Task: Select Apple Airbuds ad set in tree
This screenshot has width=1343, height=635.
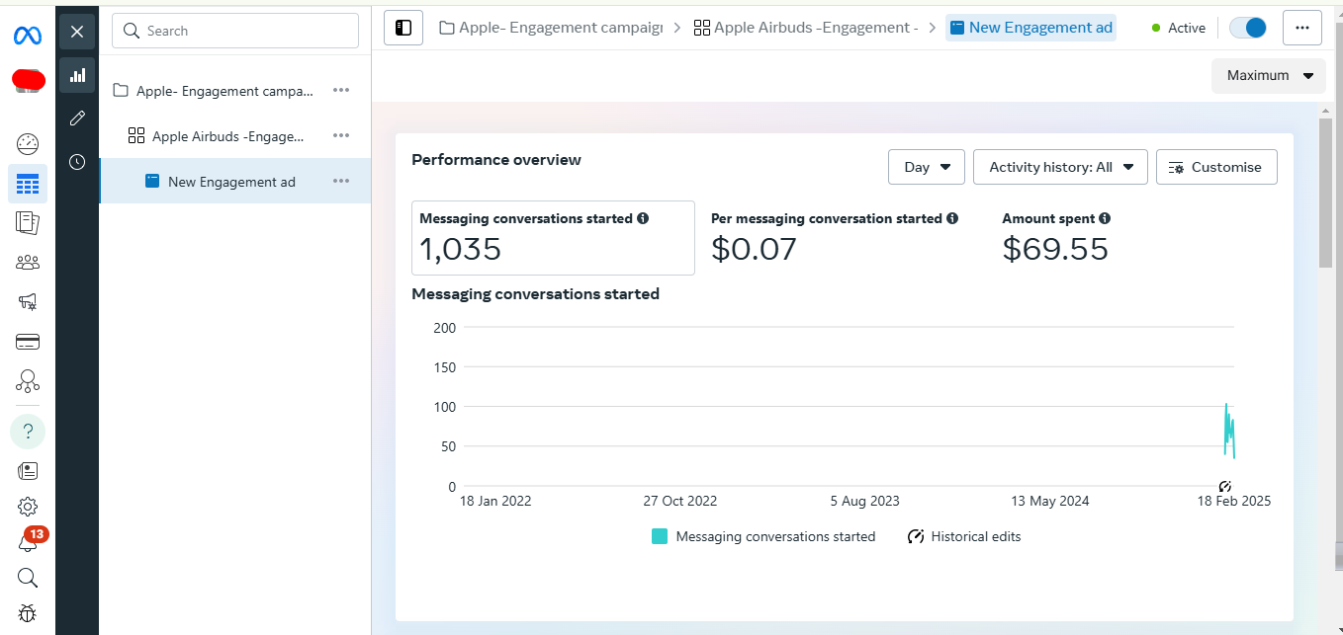Action: coord(227,136)
